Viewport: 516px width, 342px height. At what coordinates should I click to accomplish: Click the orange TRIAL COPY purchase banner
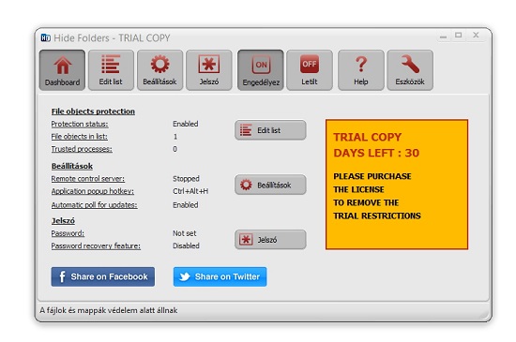tap(397, 185)
